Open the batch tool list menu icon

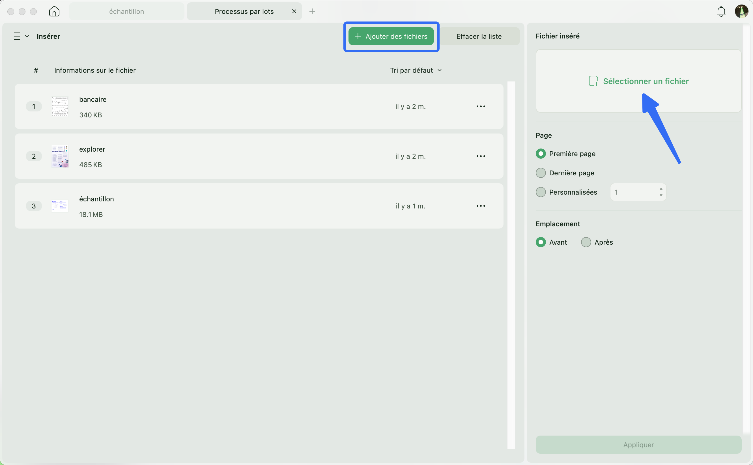(17, 36)
